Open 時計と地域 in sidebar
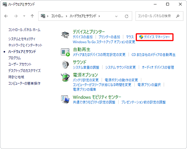The height and width of the screenshot is (149, 187). tap(16, 77)
